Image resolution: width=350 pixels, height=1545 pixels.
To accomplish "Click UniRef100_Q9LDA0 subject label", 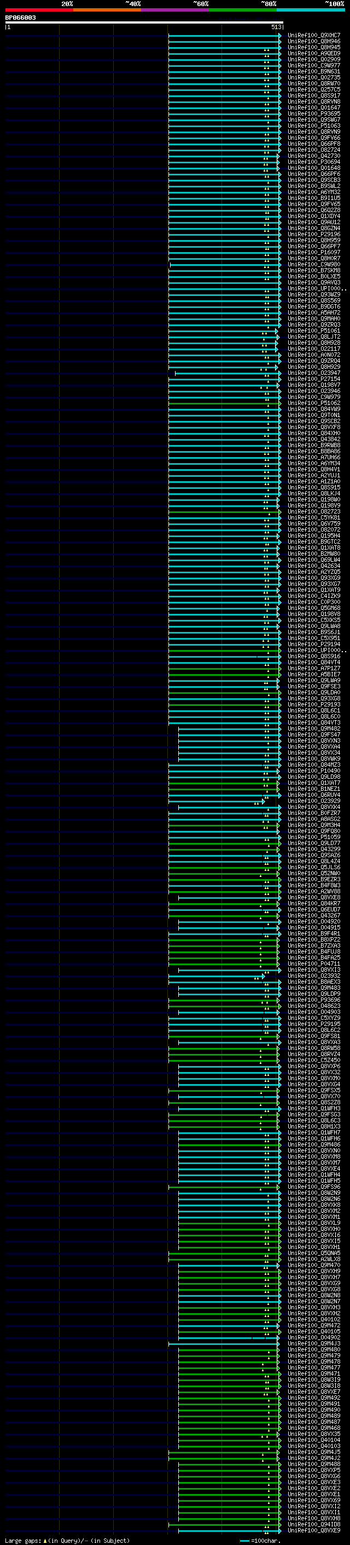I will [314, 693].
